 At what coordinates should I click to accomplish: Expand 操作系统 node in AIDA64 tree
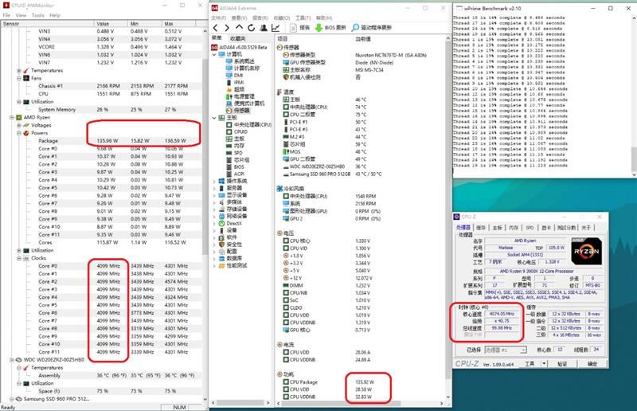(x=214, y=182)
